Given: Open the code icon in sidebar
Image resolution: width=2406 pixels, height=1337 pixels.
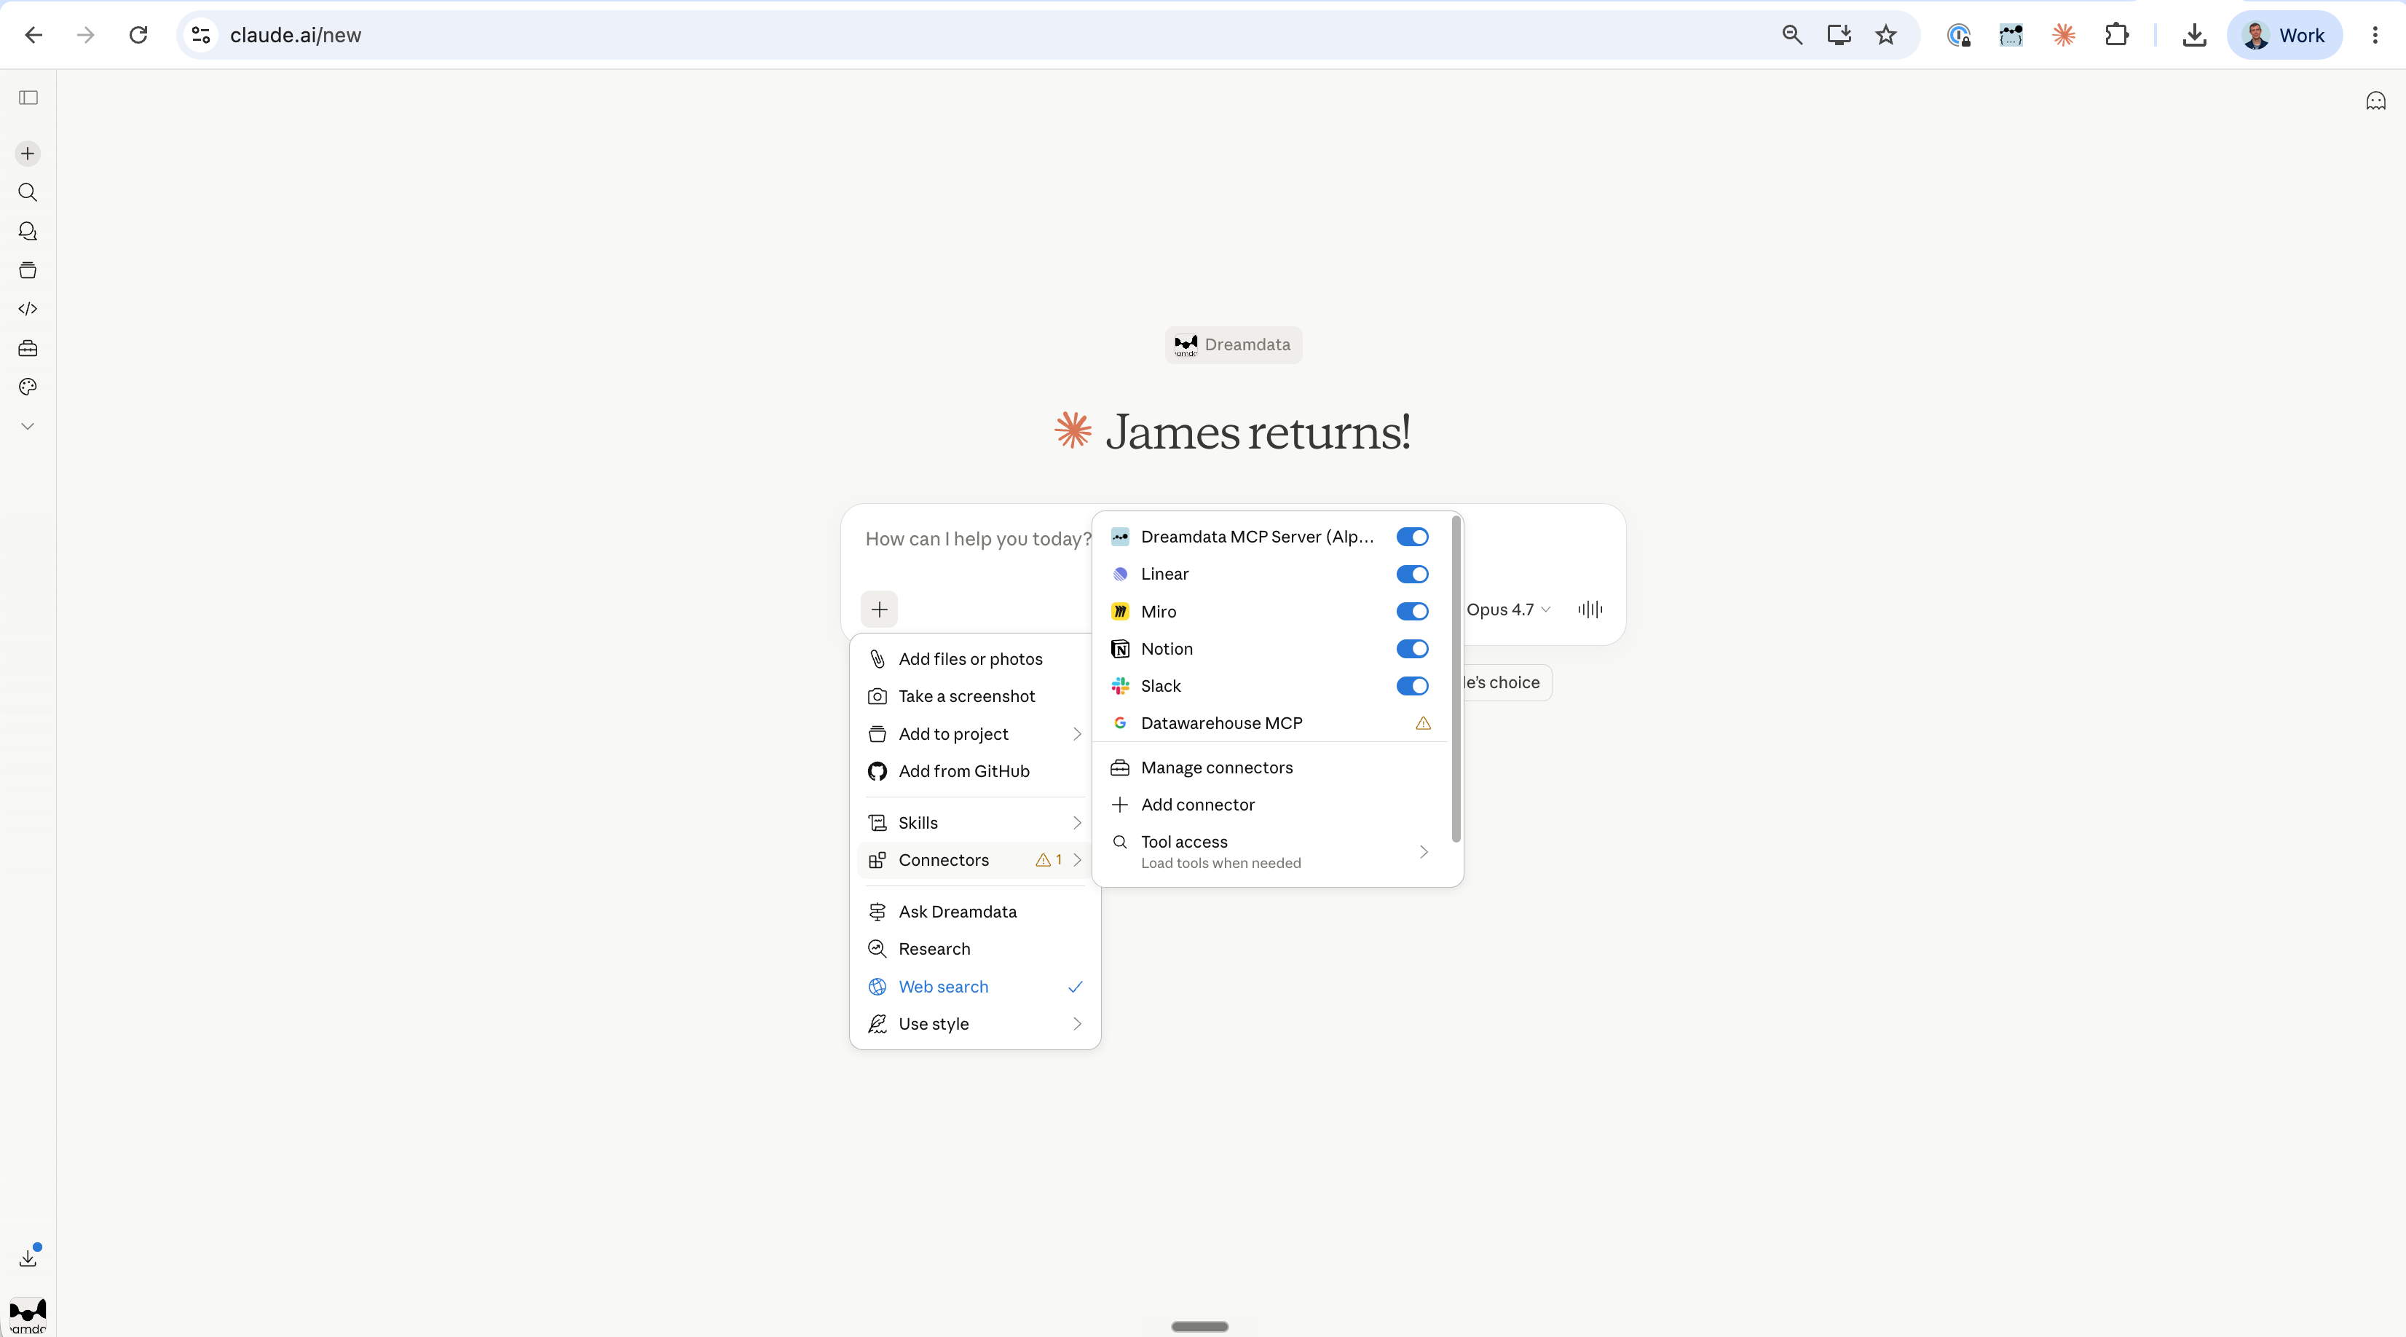Looking at the screenshot, I should pyautogui.click(x=28, y=308).
